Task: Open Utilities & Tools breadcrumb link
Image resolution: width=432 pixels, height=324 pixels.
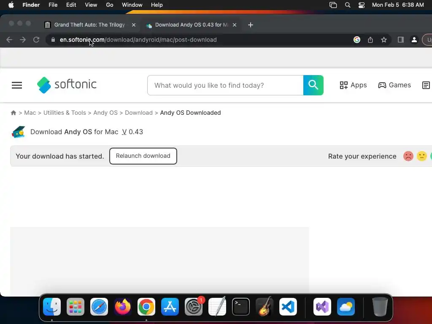Action: 65,113
